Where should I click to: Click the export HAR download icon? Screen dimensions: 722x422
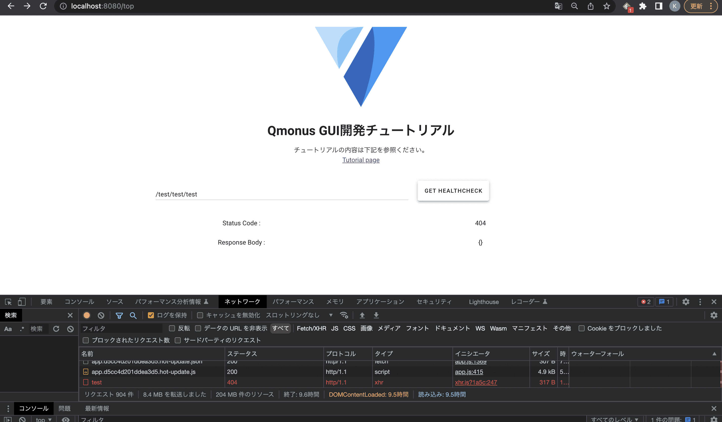[x=376, y=315]
